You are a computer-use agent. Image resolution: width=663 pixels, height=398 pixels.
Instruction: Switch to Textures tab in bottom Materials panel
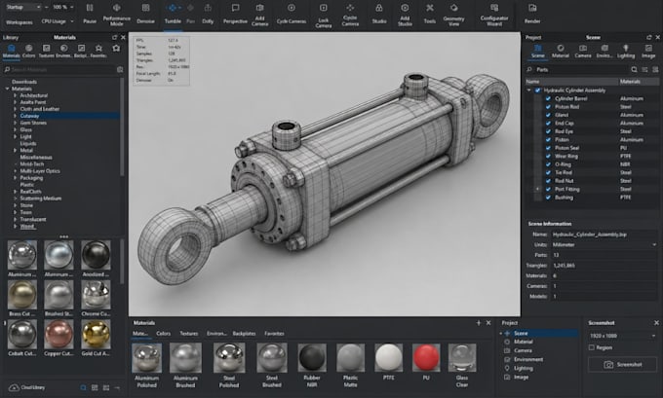click(x=188, y=334)
